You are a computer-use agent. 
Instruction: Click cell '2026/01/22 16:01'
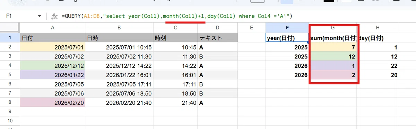coord(119,75)
